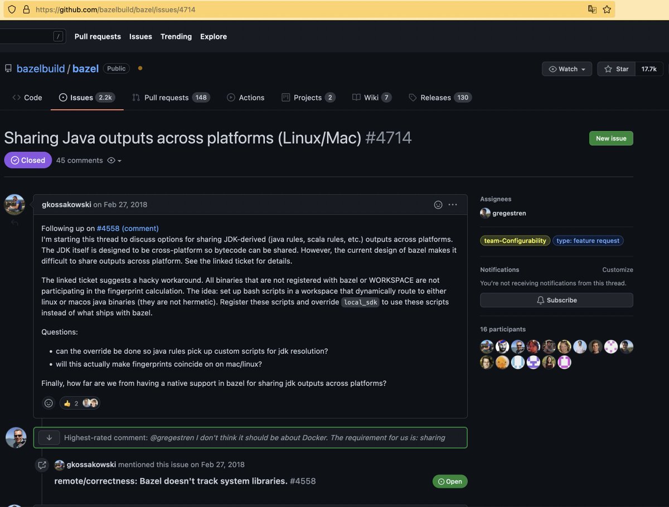
Task: Open Pull requests in top navigation
Action: pyautogui.click(x=98, y=36)
